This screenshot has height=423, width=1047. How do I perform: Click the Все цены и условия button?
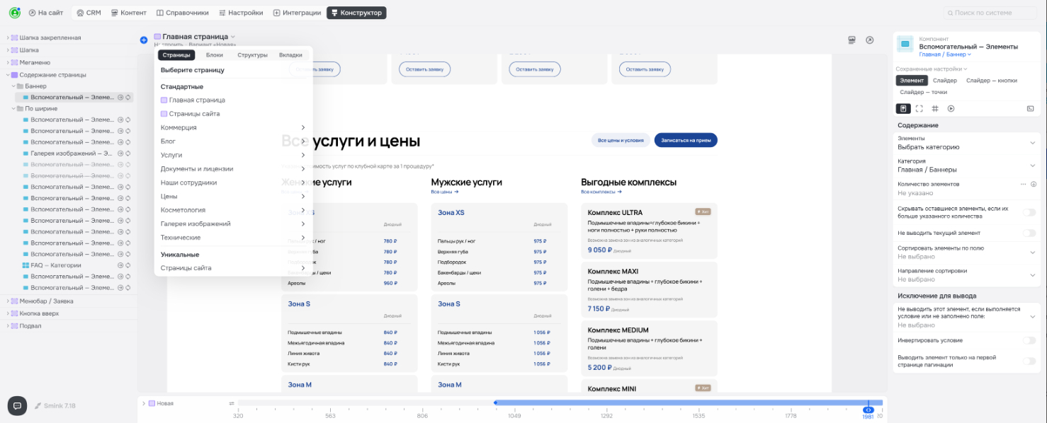point(621,140)
